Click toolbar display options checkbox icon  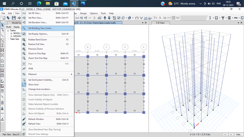(x=119, y=18)
